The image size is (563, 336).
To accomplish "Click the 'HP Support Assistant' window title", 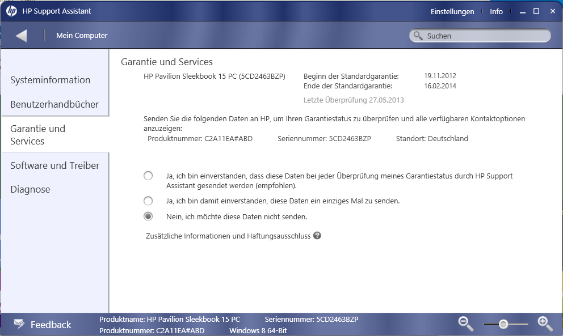I will pos(57,11).
